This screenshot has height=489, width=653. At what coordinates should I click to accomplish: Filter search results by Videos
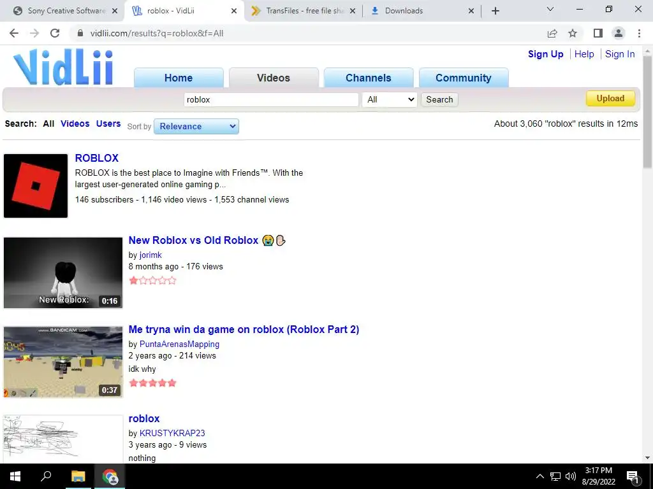[x=75, y=124]
